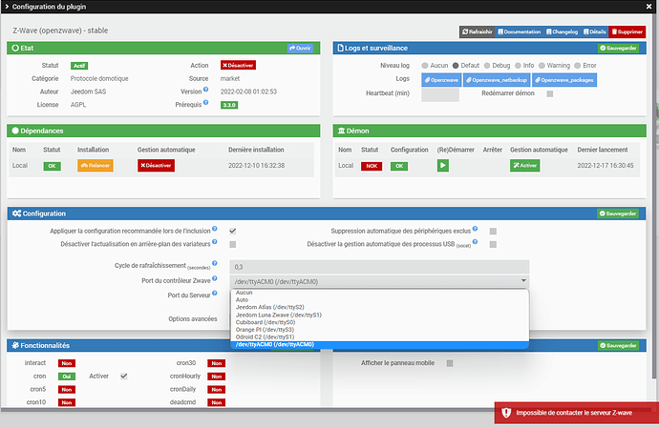Open the Changelog button
This screenshot has height=428, width=659.
point(562,31)
